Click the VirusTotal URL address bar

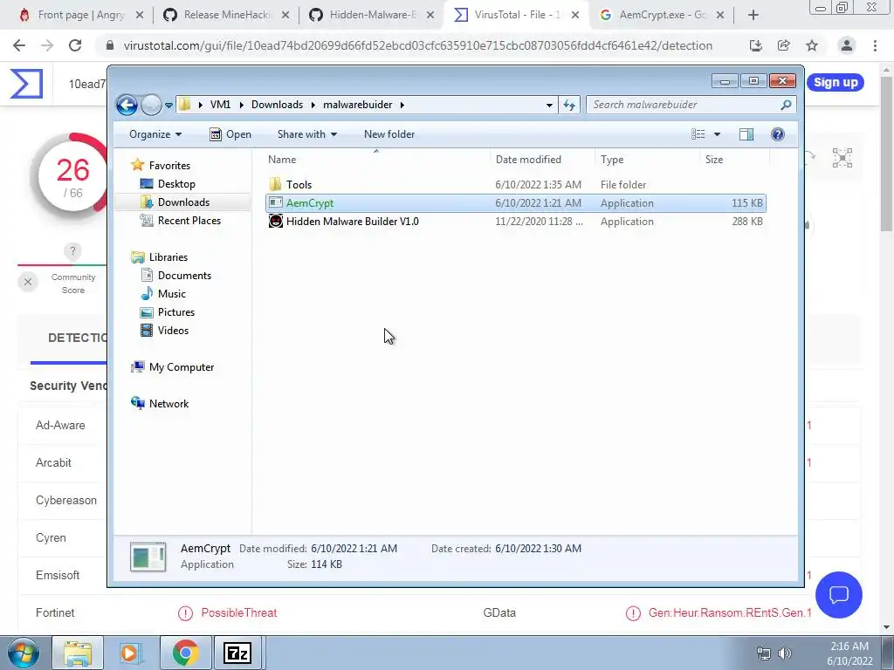416,45
